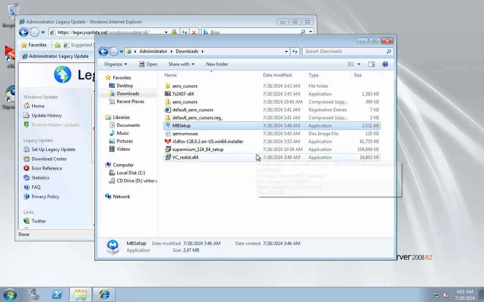Open the Twitter link in the sidebar
Image resolution: width=484 pixels, height=302 pixels.
(x=39, y=221)
